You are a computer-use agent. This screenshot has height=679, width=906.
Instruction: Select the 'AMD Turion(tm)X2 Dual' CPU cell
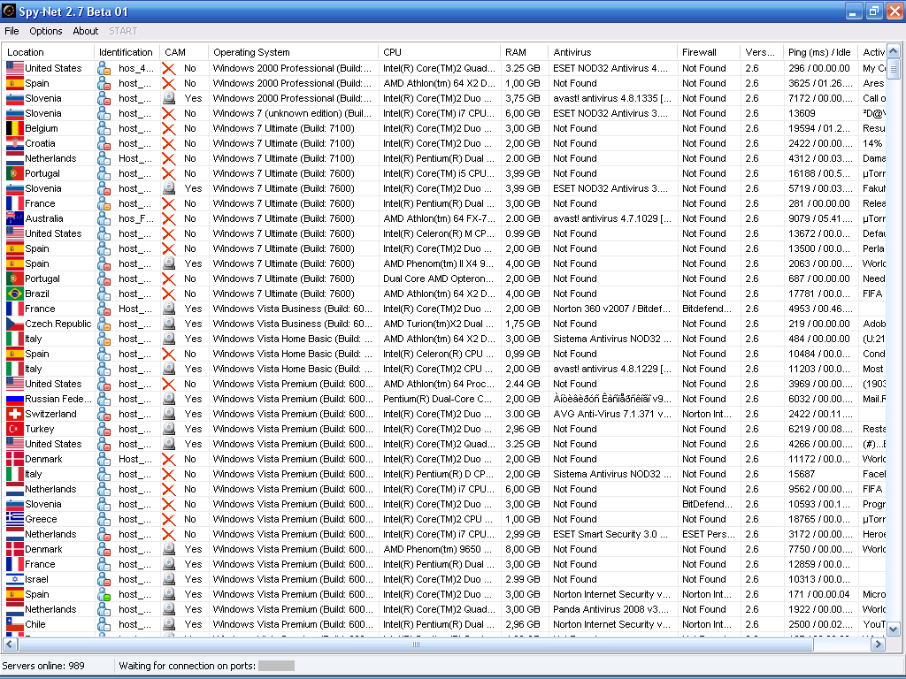tap(437, 324)
